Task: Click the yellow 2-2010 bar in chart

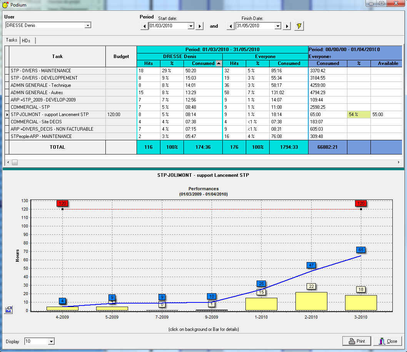Action: (x=311, y=301)
